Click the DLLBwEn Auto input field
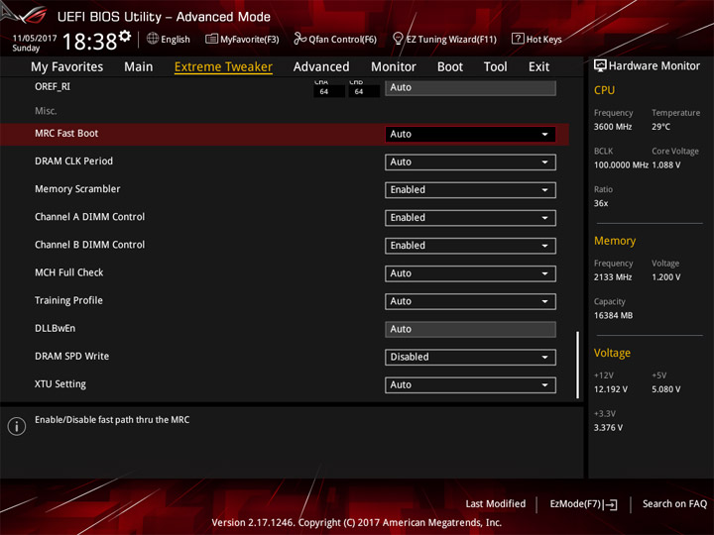 click(x=470, y=329)
